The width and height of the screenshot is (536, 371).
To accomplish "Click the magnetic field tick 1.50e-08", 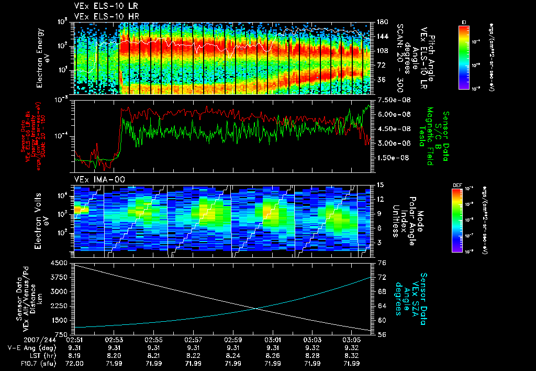I will (393, 158).
